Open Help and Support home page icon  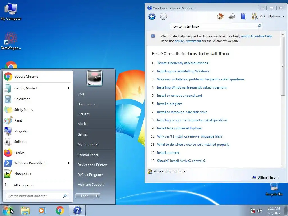coord(220,16)
